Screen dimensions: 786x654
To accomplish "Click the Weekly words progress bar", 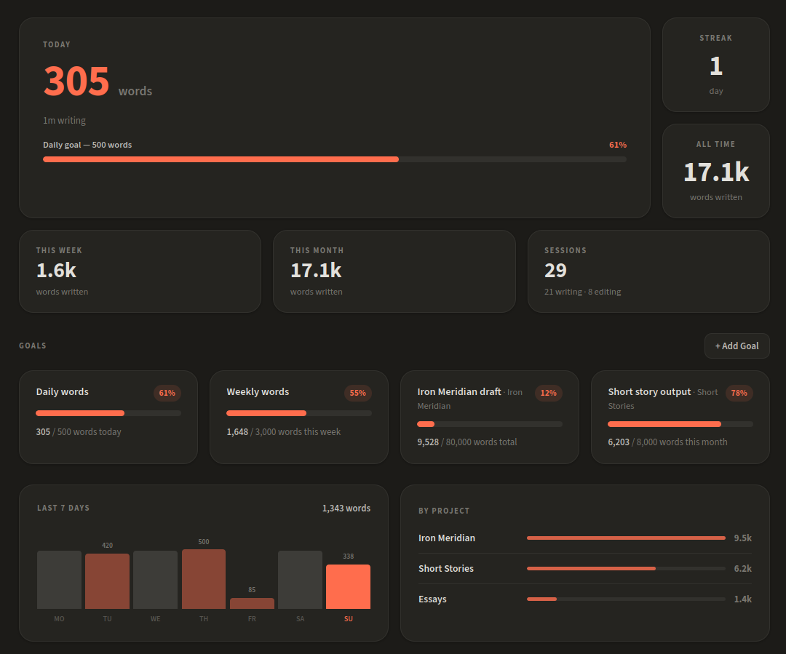I will pyautogui.click(x=299, y=413).
